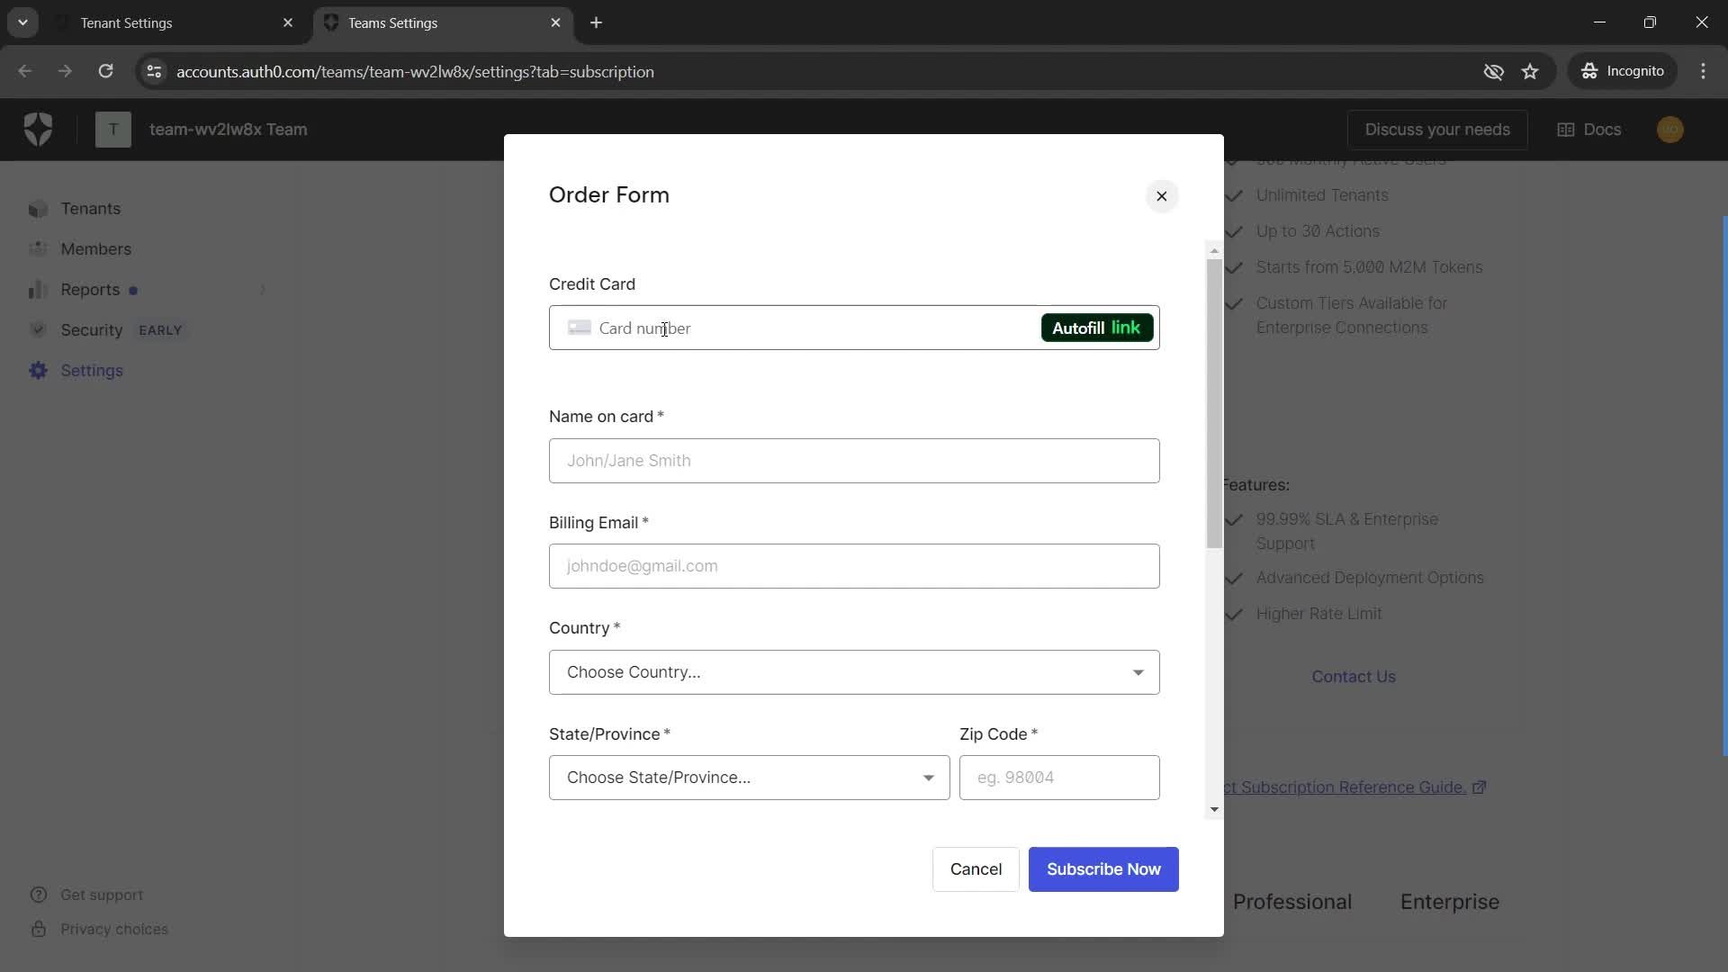Open Settings in the sidebar
Screen dimensions: 1728x972
click(91, 371)
